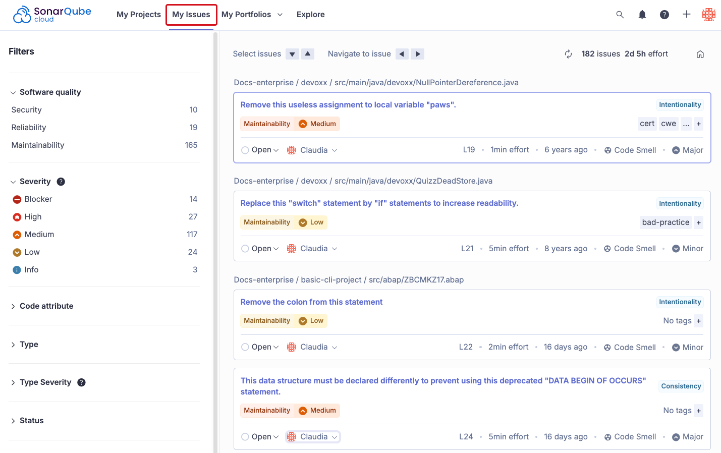Open the SonarQube cloud logo home
This screenshot has height=453, width=721.
[x=52, y=15]
